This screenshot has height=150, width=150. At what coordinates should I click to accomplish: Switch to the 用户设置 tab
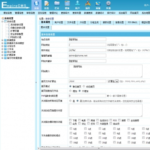(x=59, y=22)
